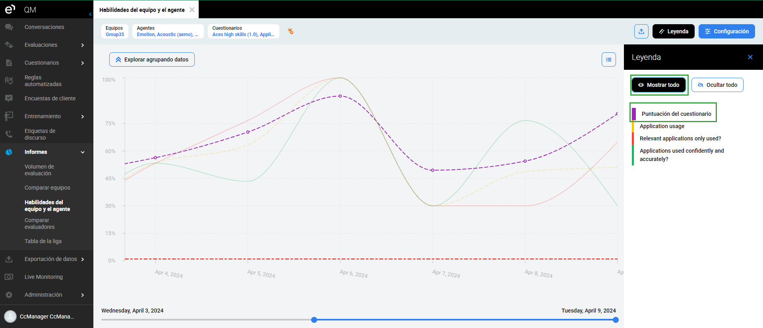Switch to Habilidades del equipo y el agente tab

[x=142, y=10]
